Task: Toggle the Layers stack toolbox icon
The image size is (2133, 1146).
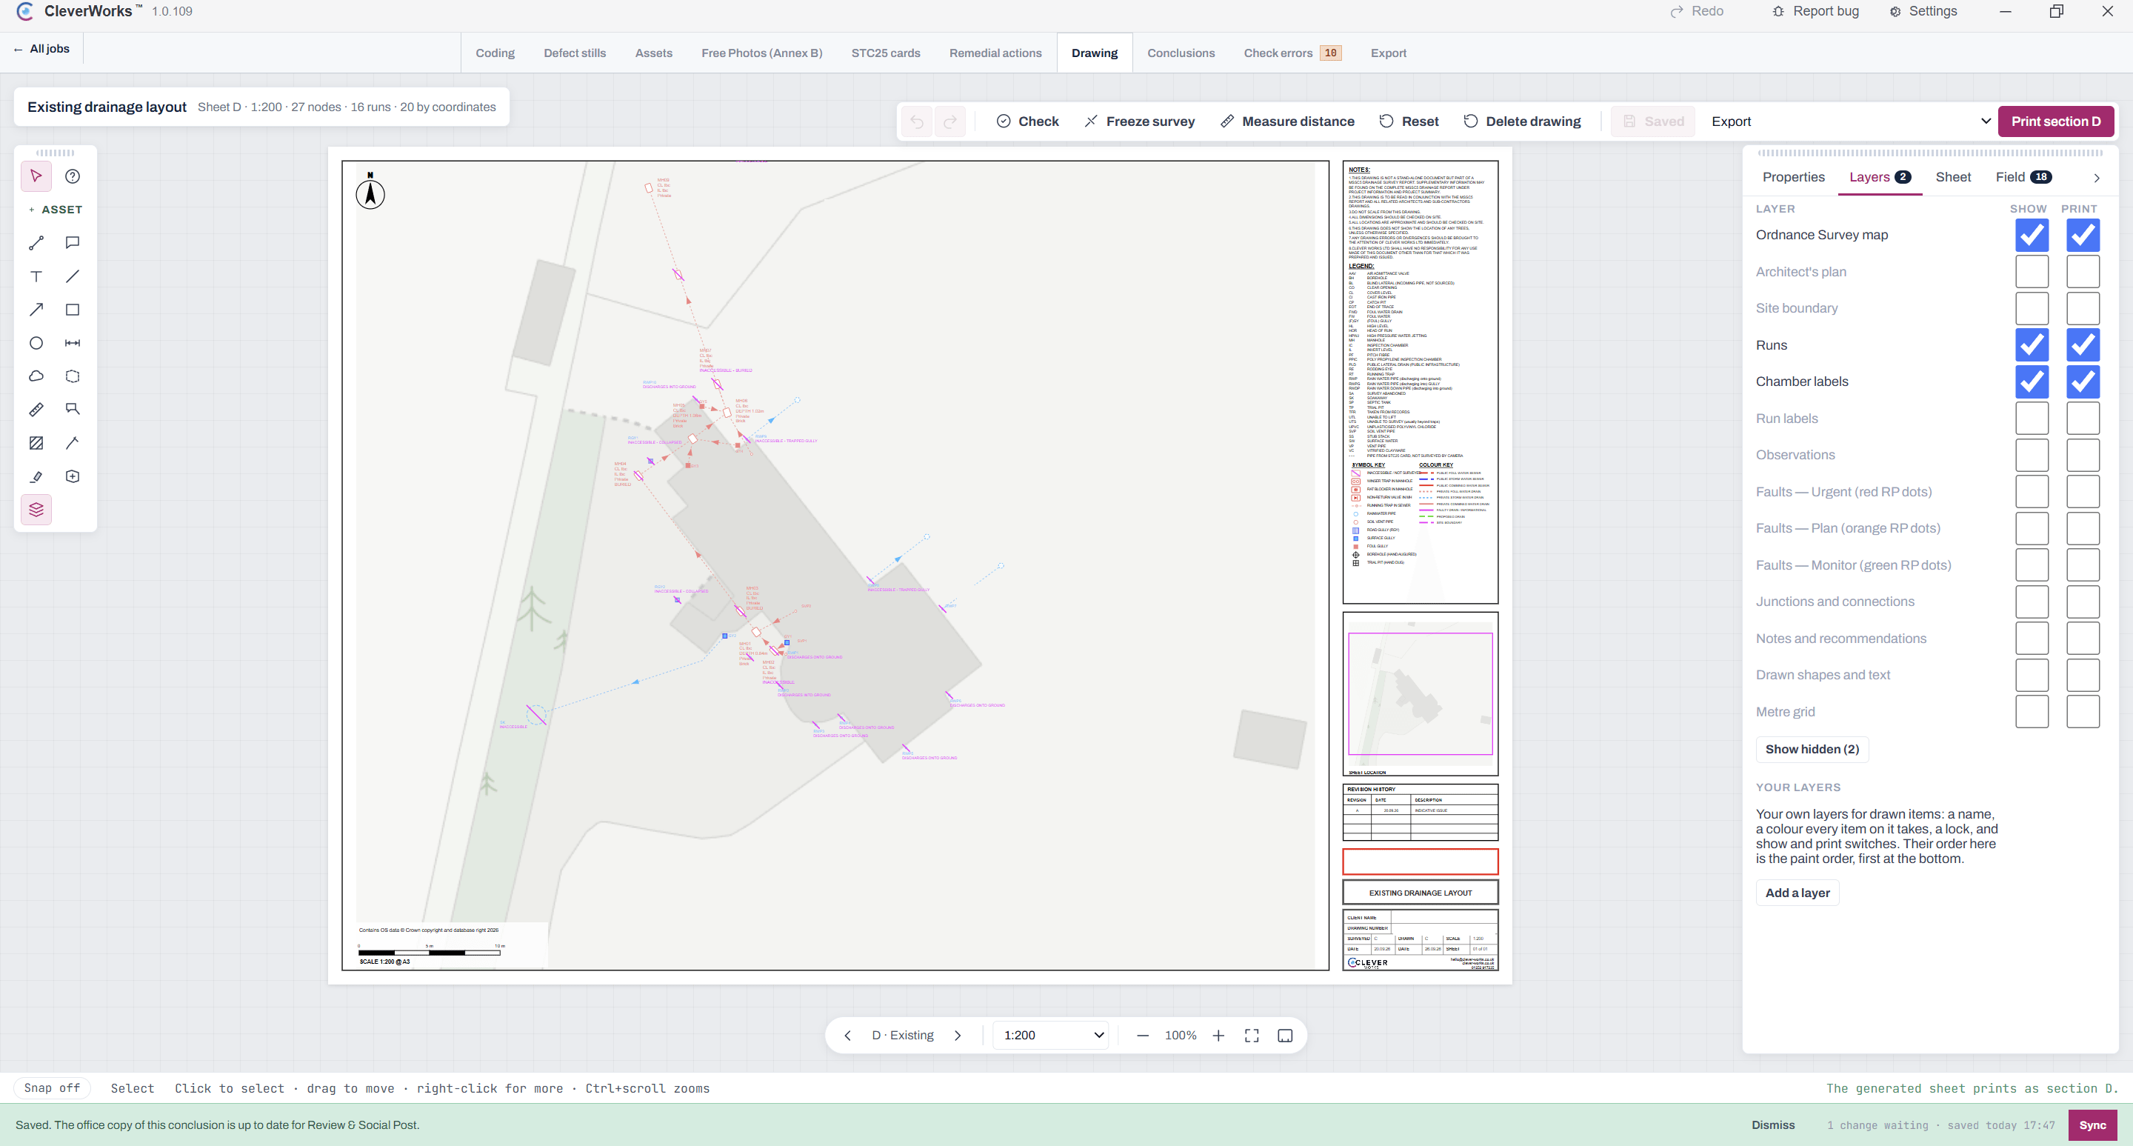Action: point(36,509)
